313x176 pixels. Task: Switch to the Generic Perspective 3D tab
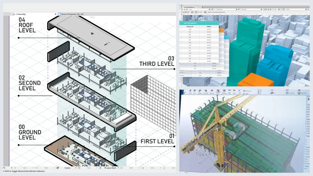pos(71,14)
